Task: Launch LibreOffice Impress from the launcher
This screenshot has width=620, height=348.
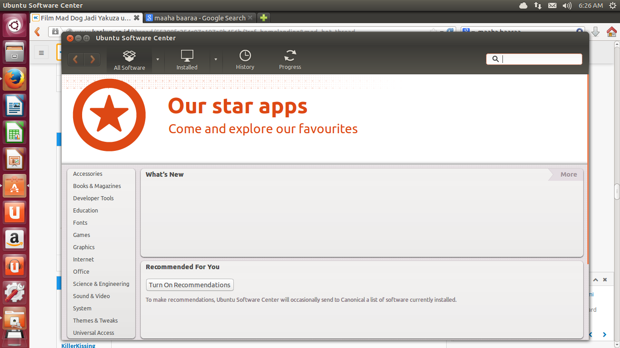Action: point(15,159)
